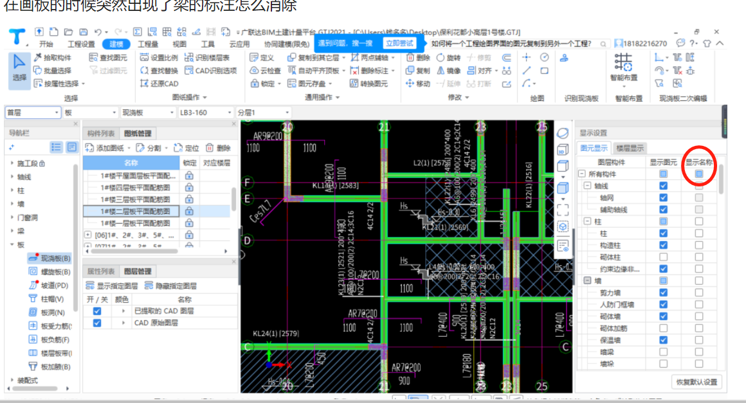Run 云检查 cloud check
Image resolution: width=746 pixels, height=403 pixels.
(266, 70)
